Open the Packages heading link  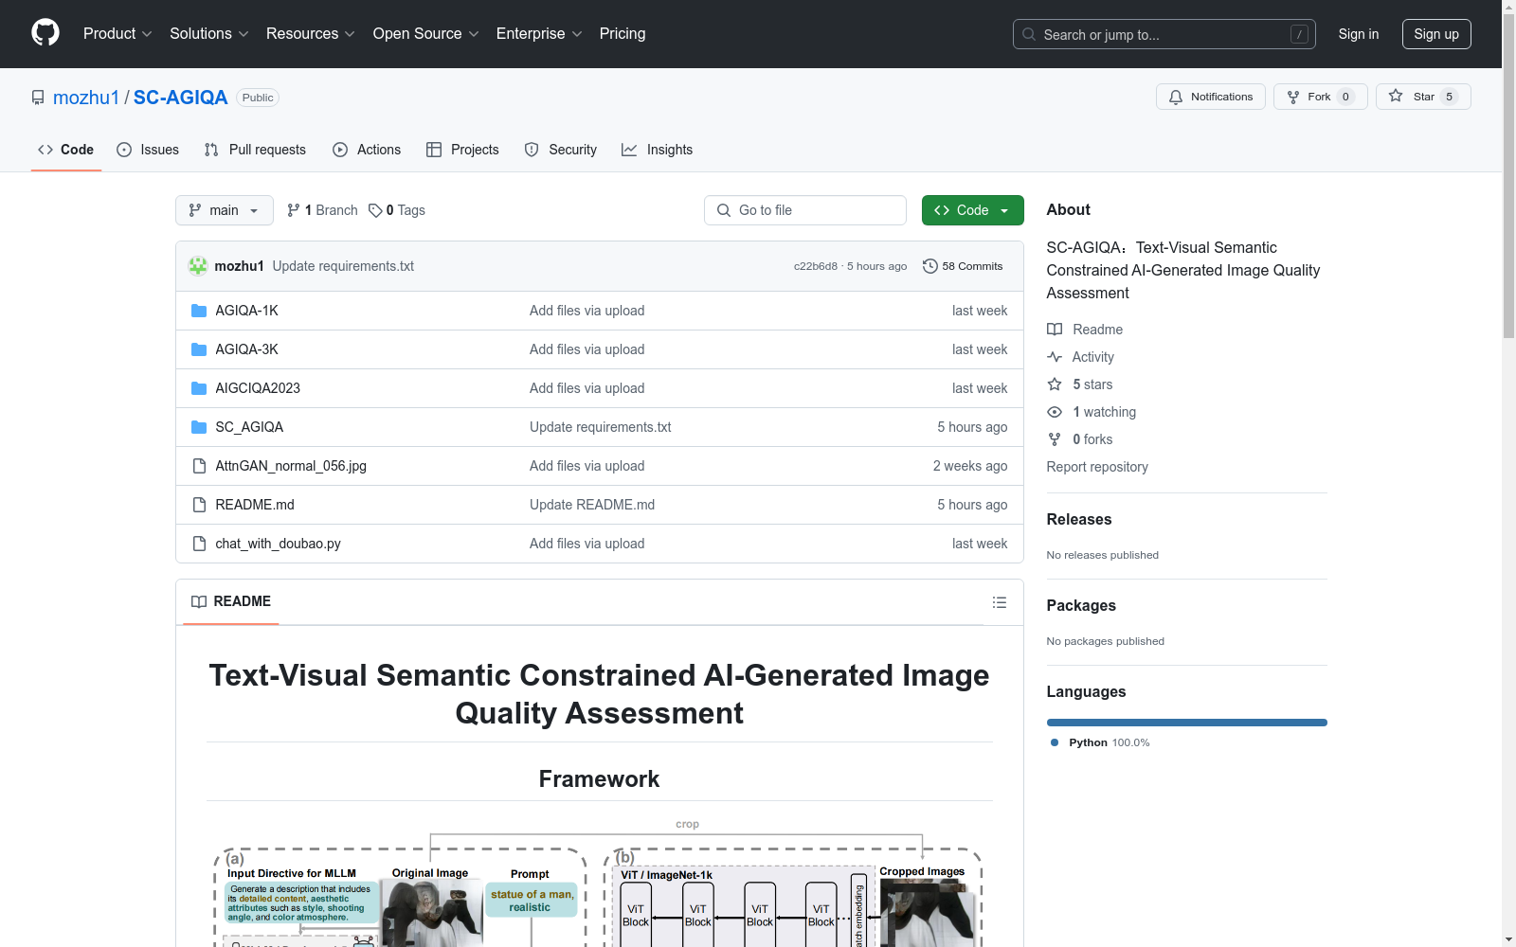[x=1081, y=605]
